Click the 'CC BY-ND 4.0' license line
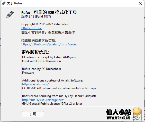145x122 pixels. (x=59, y=88)
